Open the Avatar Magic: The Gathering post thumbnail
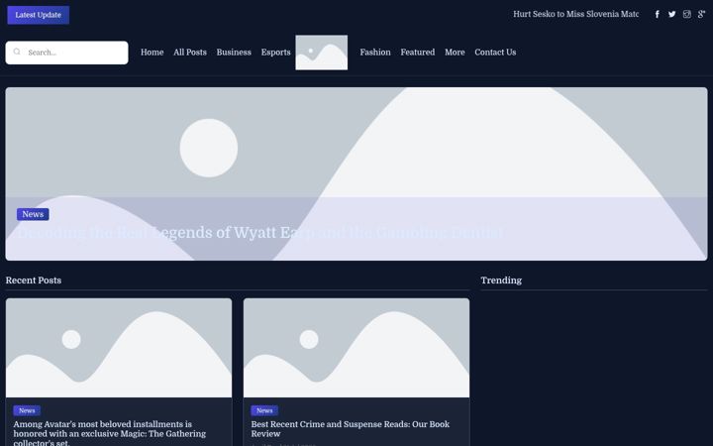The width and height of the screenshot is (713, 446). point(119,348)
